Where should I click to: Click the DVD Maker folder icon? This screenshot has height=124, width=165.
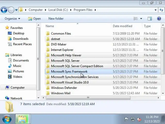[x=48, y=44]
